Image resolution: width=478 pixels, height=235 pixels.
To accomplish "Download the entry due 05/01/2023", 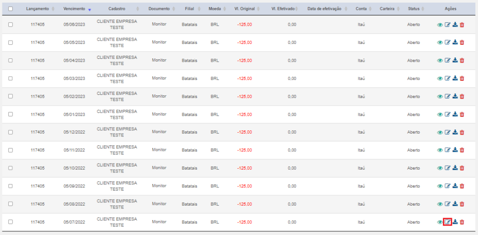I will pyautogui.click(x=455, y=114).
